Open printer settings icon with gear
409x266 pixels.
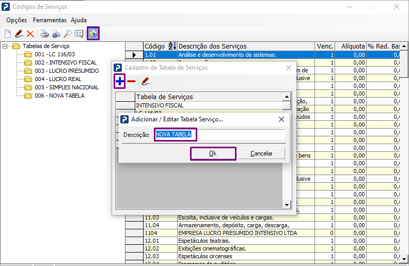point(56,34)
